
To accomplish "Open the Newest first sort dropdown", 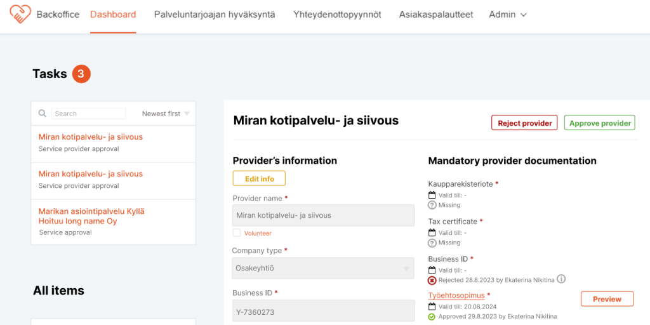I will pos(166,114).
